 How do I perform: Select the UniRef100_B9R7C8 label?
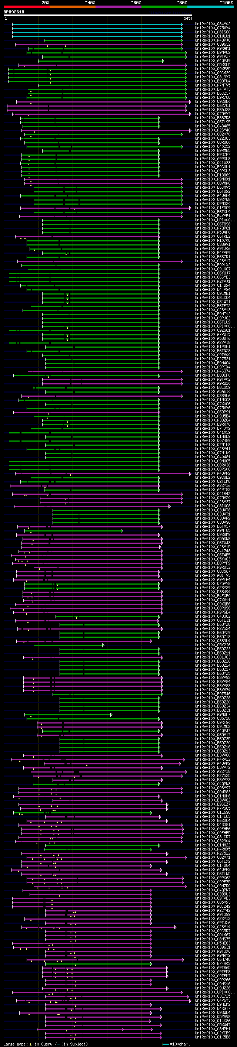point(213,98)
